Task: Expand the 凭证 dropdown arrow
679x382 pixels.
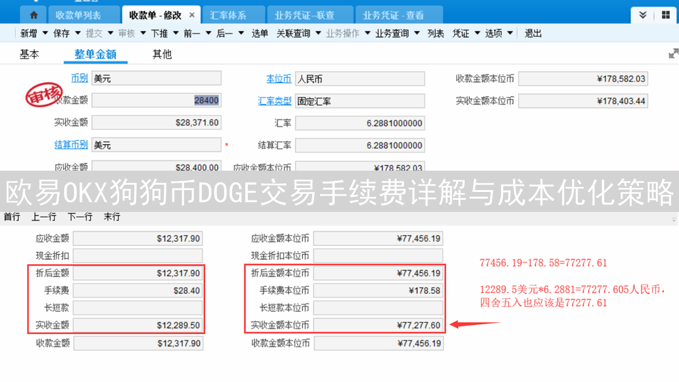Action: coord(477,33)
